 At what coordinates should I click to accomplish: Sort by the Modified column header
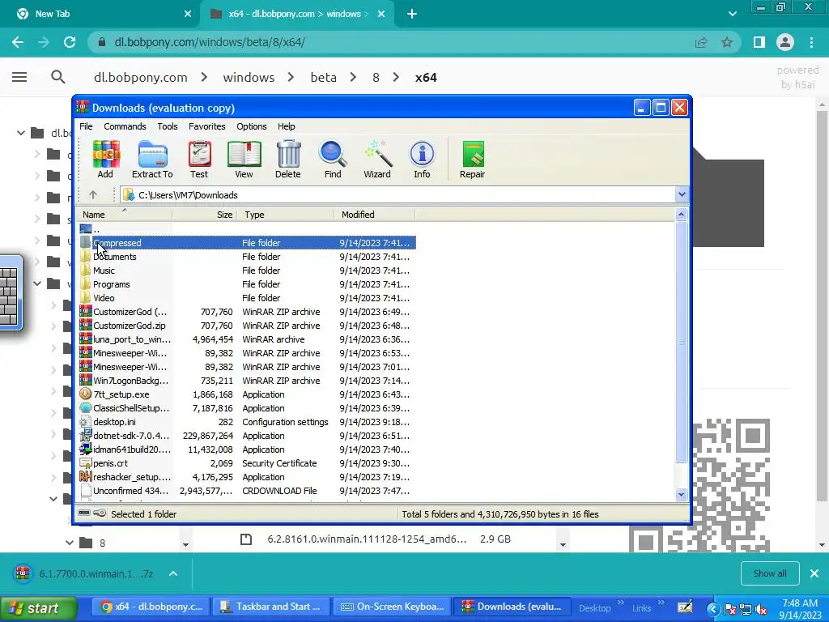(x=375, y=214)
